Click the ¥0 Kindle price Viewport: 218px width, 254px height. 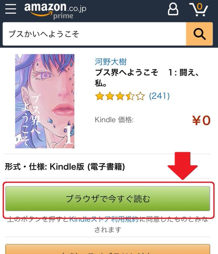[202, 120]
